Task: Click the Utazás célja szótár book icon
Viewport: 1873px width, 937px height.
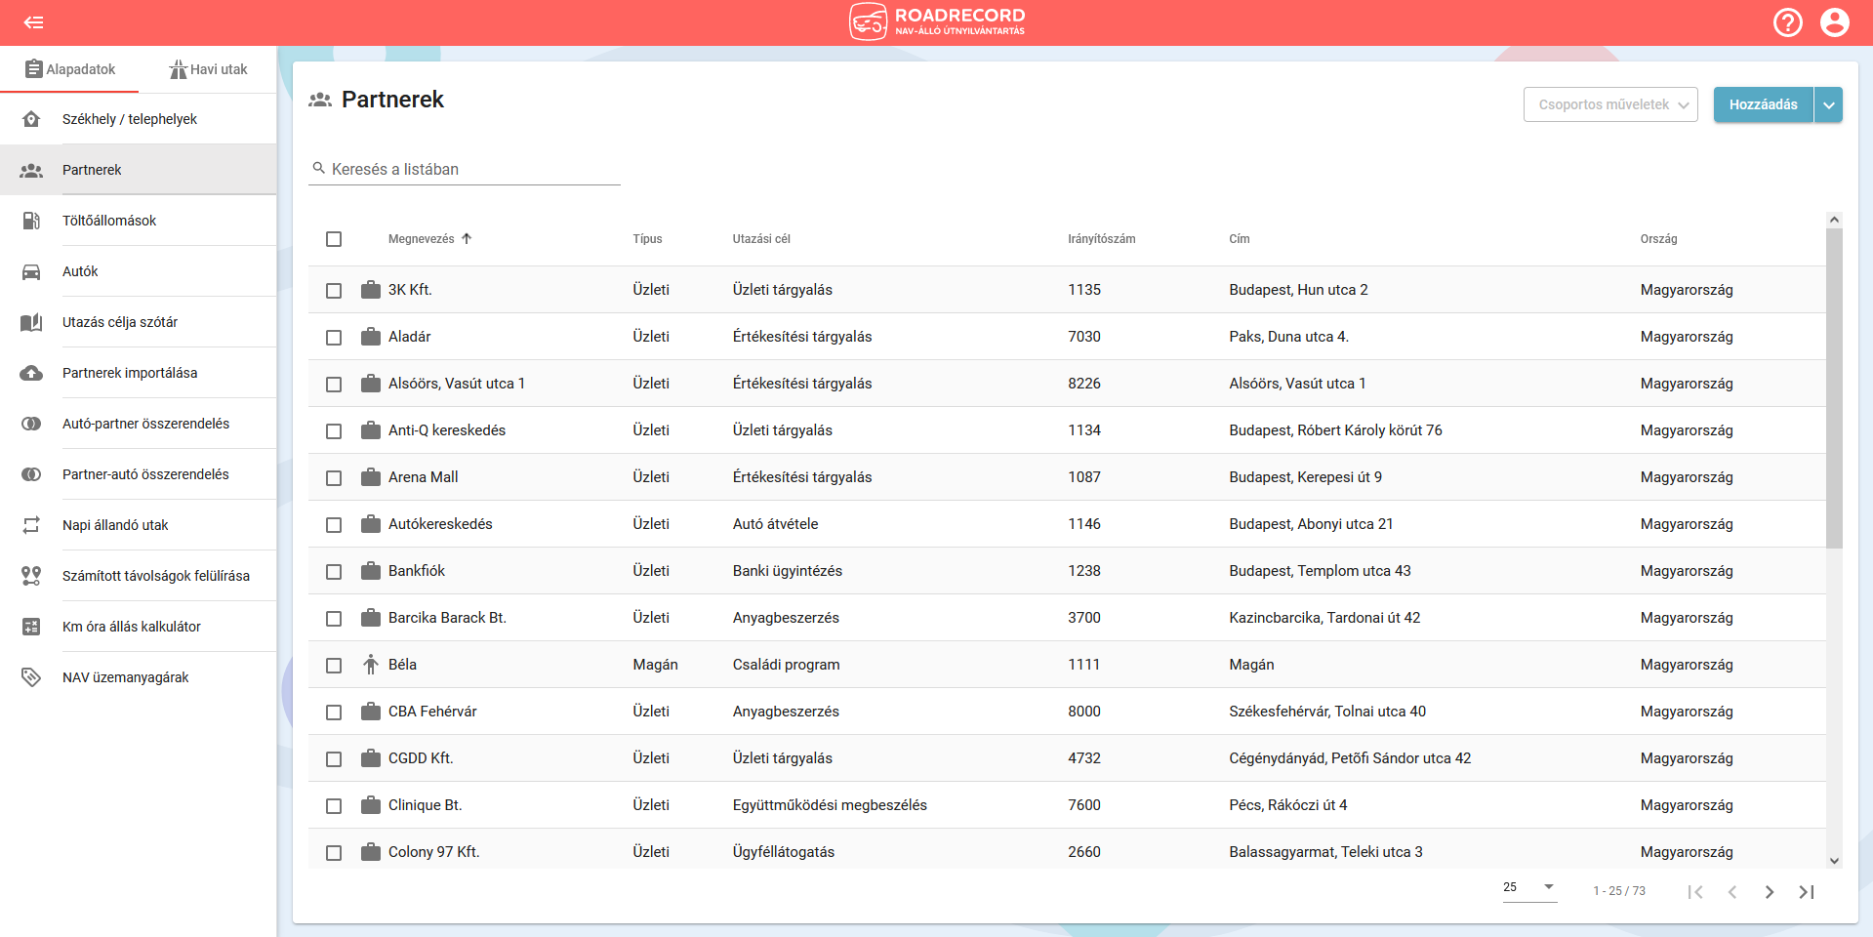Action: click(31, 322)
